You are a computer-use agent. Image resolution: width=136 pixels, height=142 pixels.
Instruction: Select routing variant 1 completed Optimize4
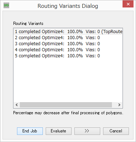point(68,32)
